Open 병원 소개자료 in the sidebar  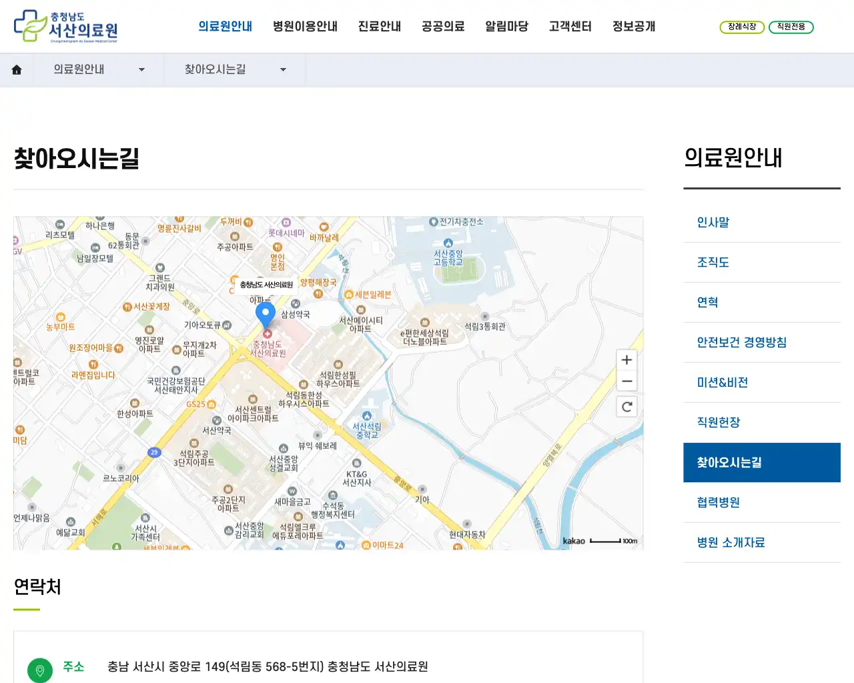point(762,543)
